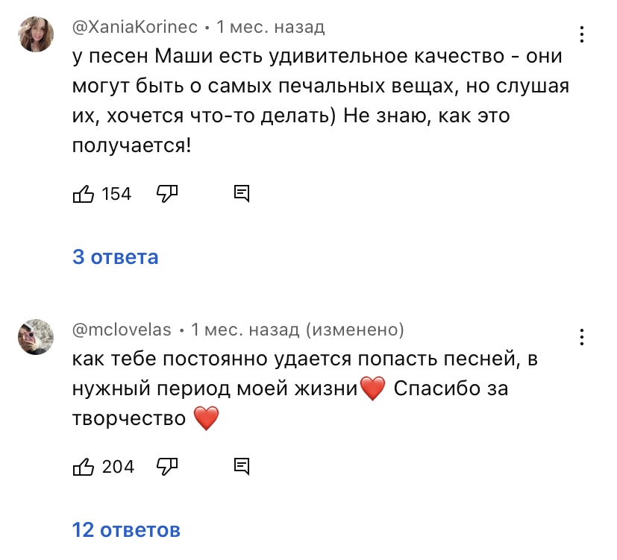Click the timestamp on XaniaKorinec's comment
The image size is (617, 560).
click(271, 28)
